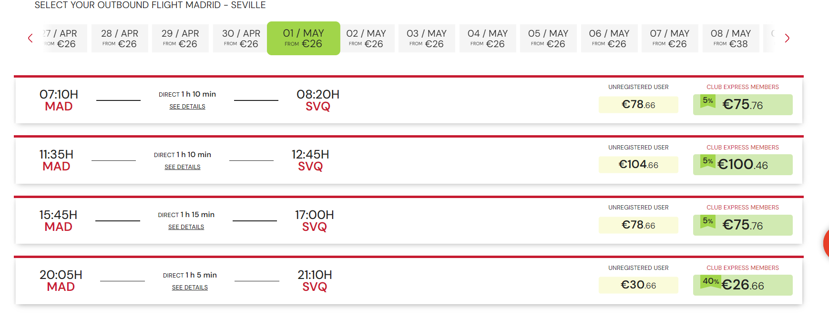Click the 5% discount badge on 11:35H flight
The height and width of the screenshot is (318, 829).
pyautogui.click(x=708, y=161)
